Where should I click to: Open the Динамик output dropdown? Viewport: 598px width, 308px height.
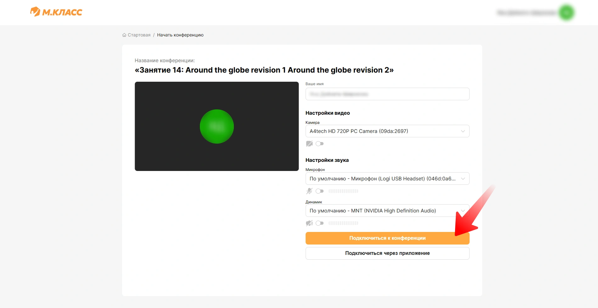pyautogui.click(x=387, y=211)
